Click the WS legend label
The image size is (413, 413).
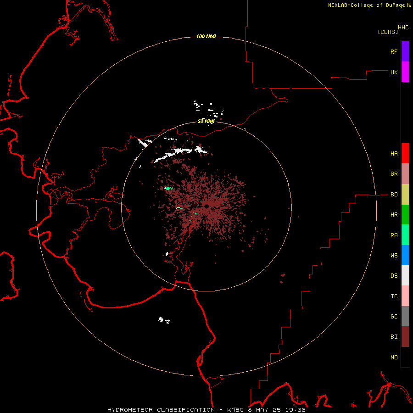coord(394,255)
